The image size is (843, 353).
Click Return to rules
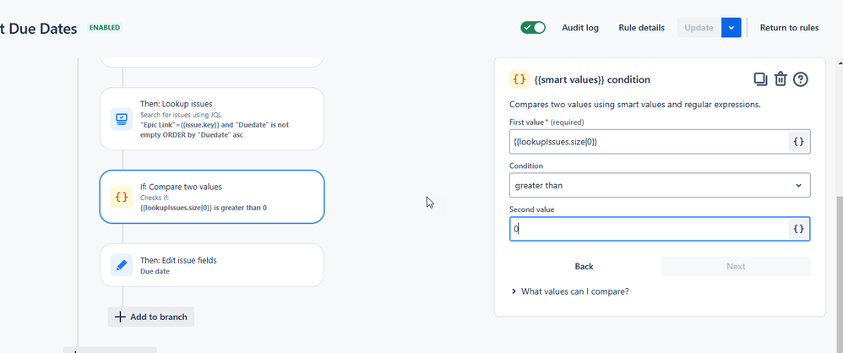[x=789, y=28]
